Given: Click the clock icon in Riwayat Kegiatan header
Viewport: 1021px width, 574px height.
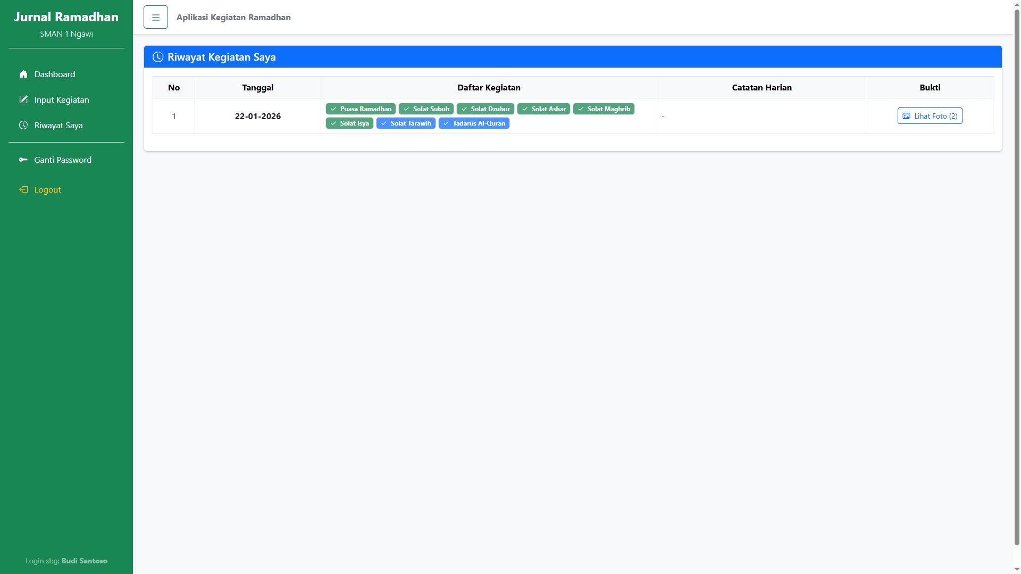Looking at the screenshot, I should (x=158, y=57).
